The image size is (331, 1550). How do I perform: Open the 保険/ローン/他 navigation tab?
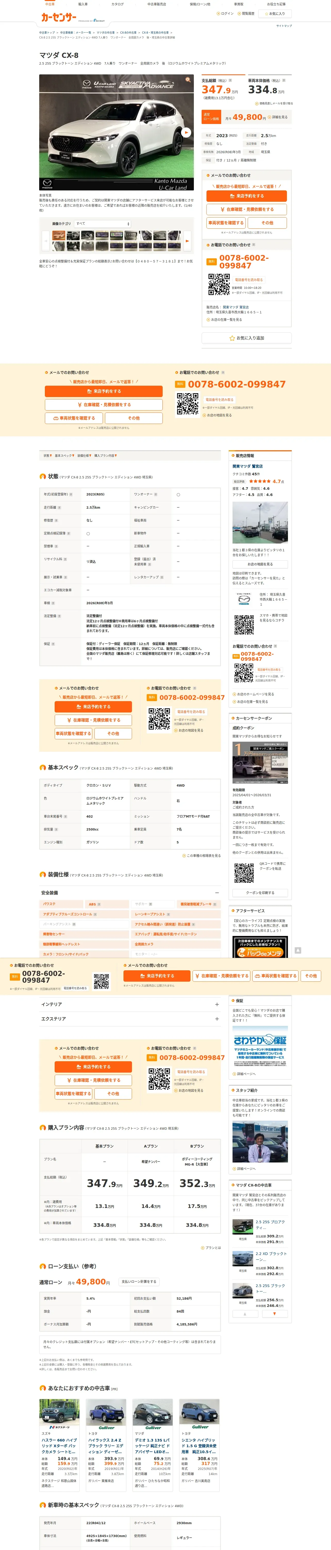pyautogui.click(x=200, y=4)
